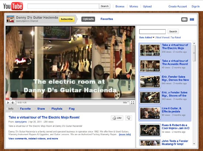Switch to player view layout icon
The width and height of the screenshot is (203, 151).
pos(184,20)
